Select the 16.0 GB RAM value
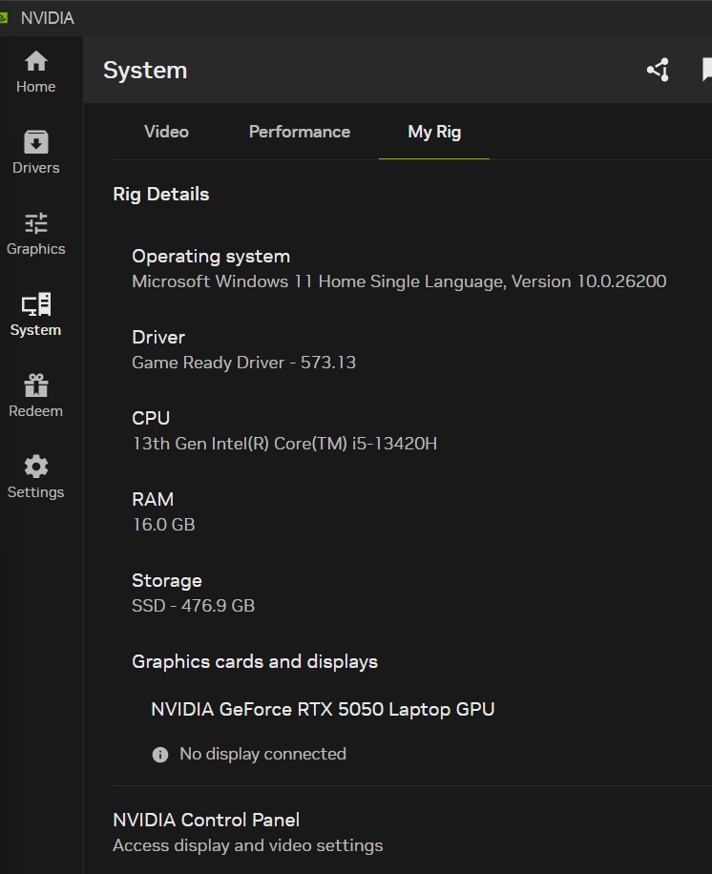712x874 pixels. [163, 525]
